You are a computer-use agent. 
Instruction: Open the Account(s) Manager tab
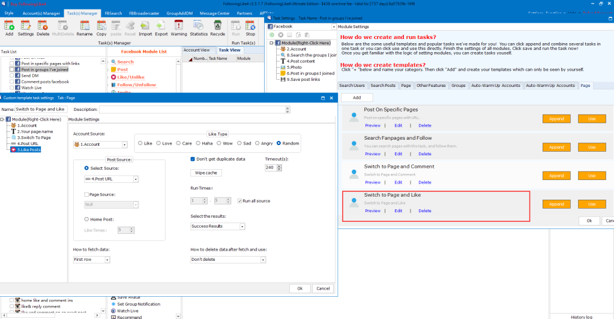[41, 13]
